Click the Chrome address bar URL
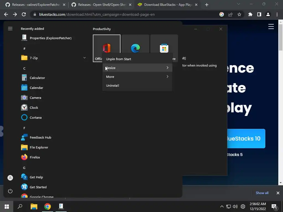This screenshot has width=283, height=212. pos(97,14)
